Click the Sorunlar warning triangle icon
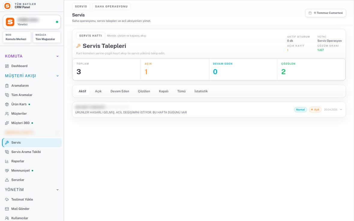This screenshot has height=221, width=354. pos(7,180)
